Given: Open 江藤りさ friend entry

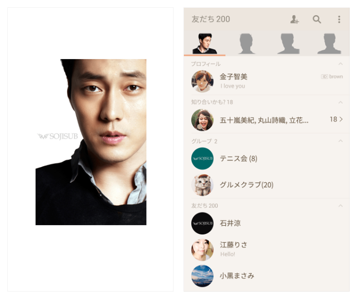Looking at the screenshot, I should pyautogui.click(x=267, y=250).
